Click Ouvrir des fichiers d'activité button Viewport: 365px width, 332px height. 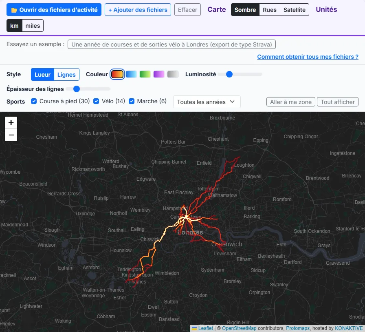(54, 10)
